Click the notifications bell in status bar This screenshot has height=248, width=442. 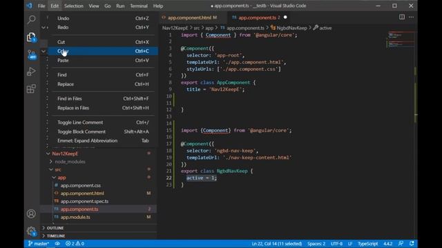tap(412, 243)
